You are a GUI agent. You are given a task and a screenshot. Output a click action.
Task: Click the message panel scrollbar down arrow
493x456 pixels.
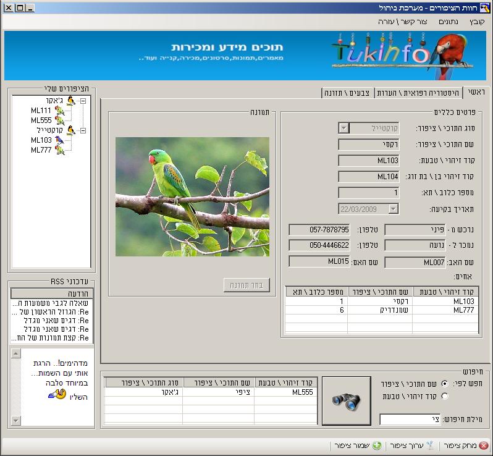click(x=16, y=421)
